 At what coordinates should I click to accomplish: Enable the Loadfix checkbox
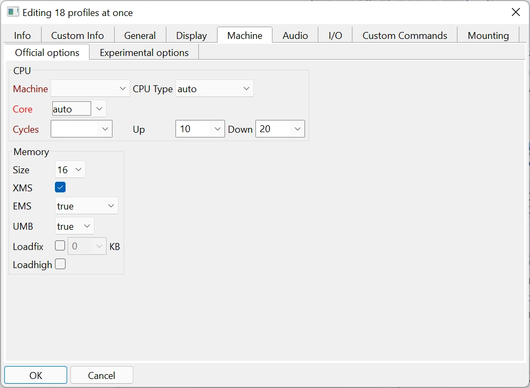click(60, 246)
